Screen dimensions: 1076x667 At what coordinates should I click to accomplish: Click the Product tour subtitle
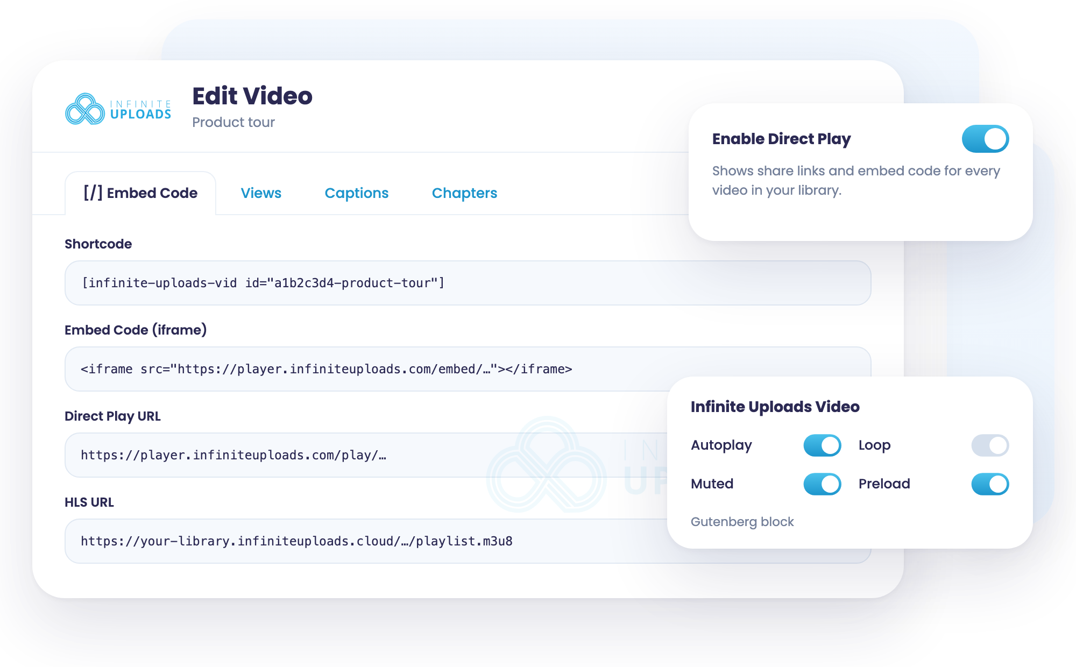pos(233,123)
